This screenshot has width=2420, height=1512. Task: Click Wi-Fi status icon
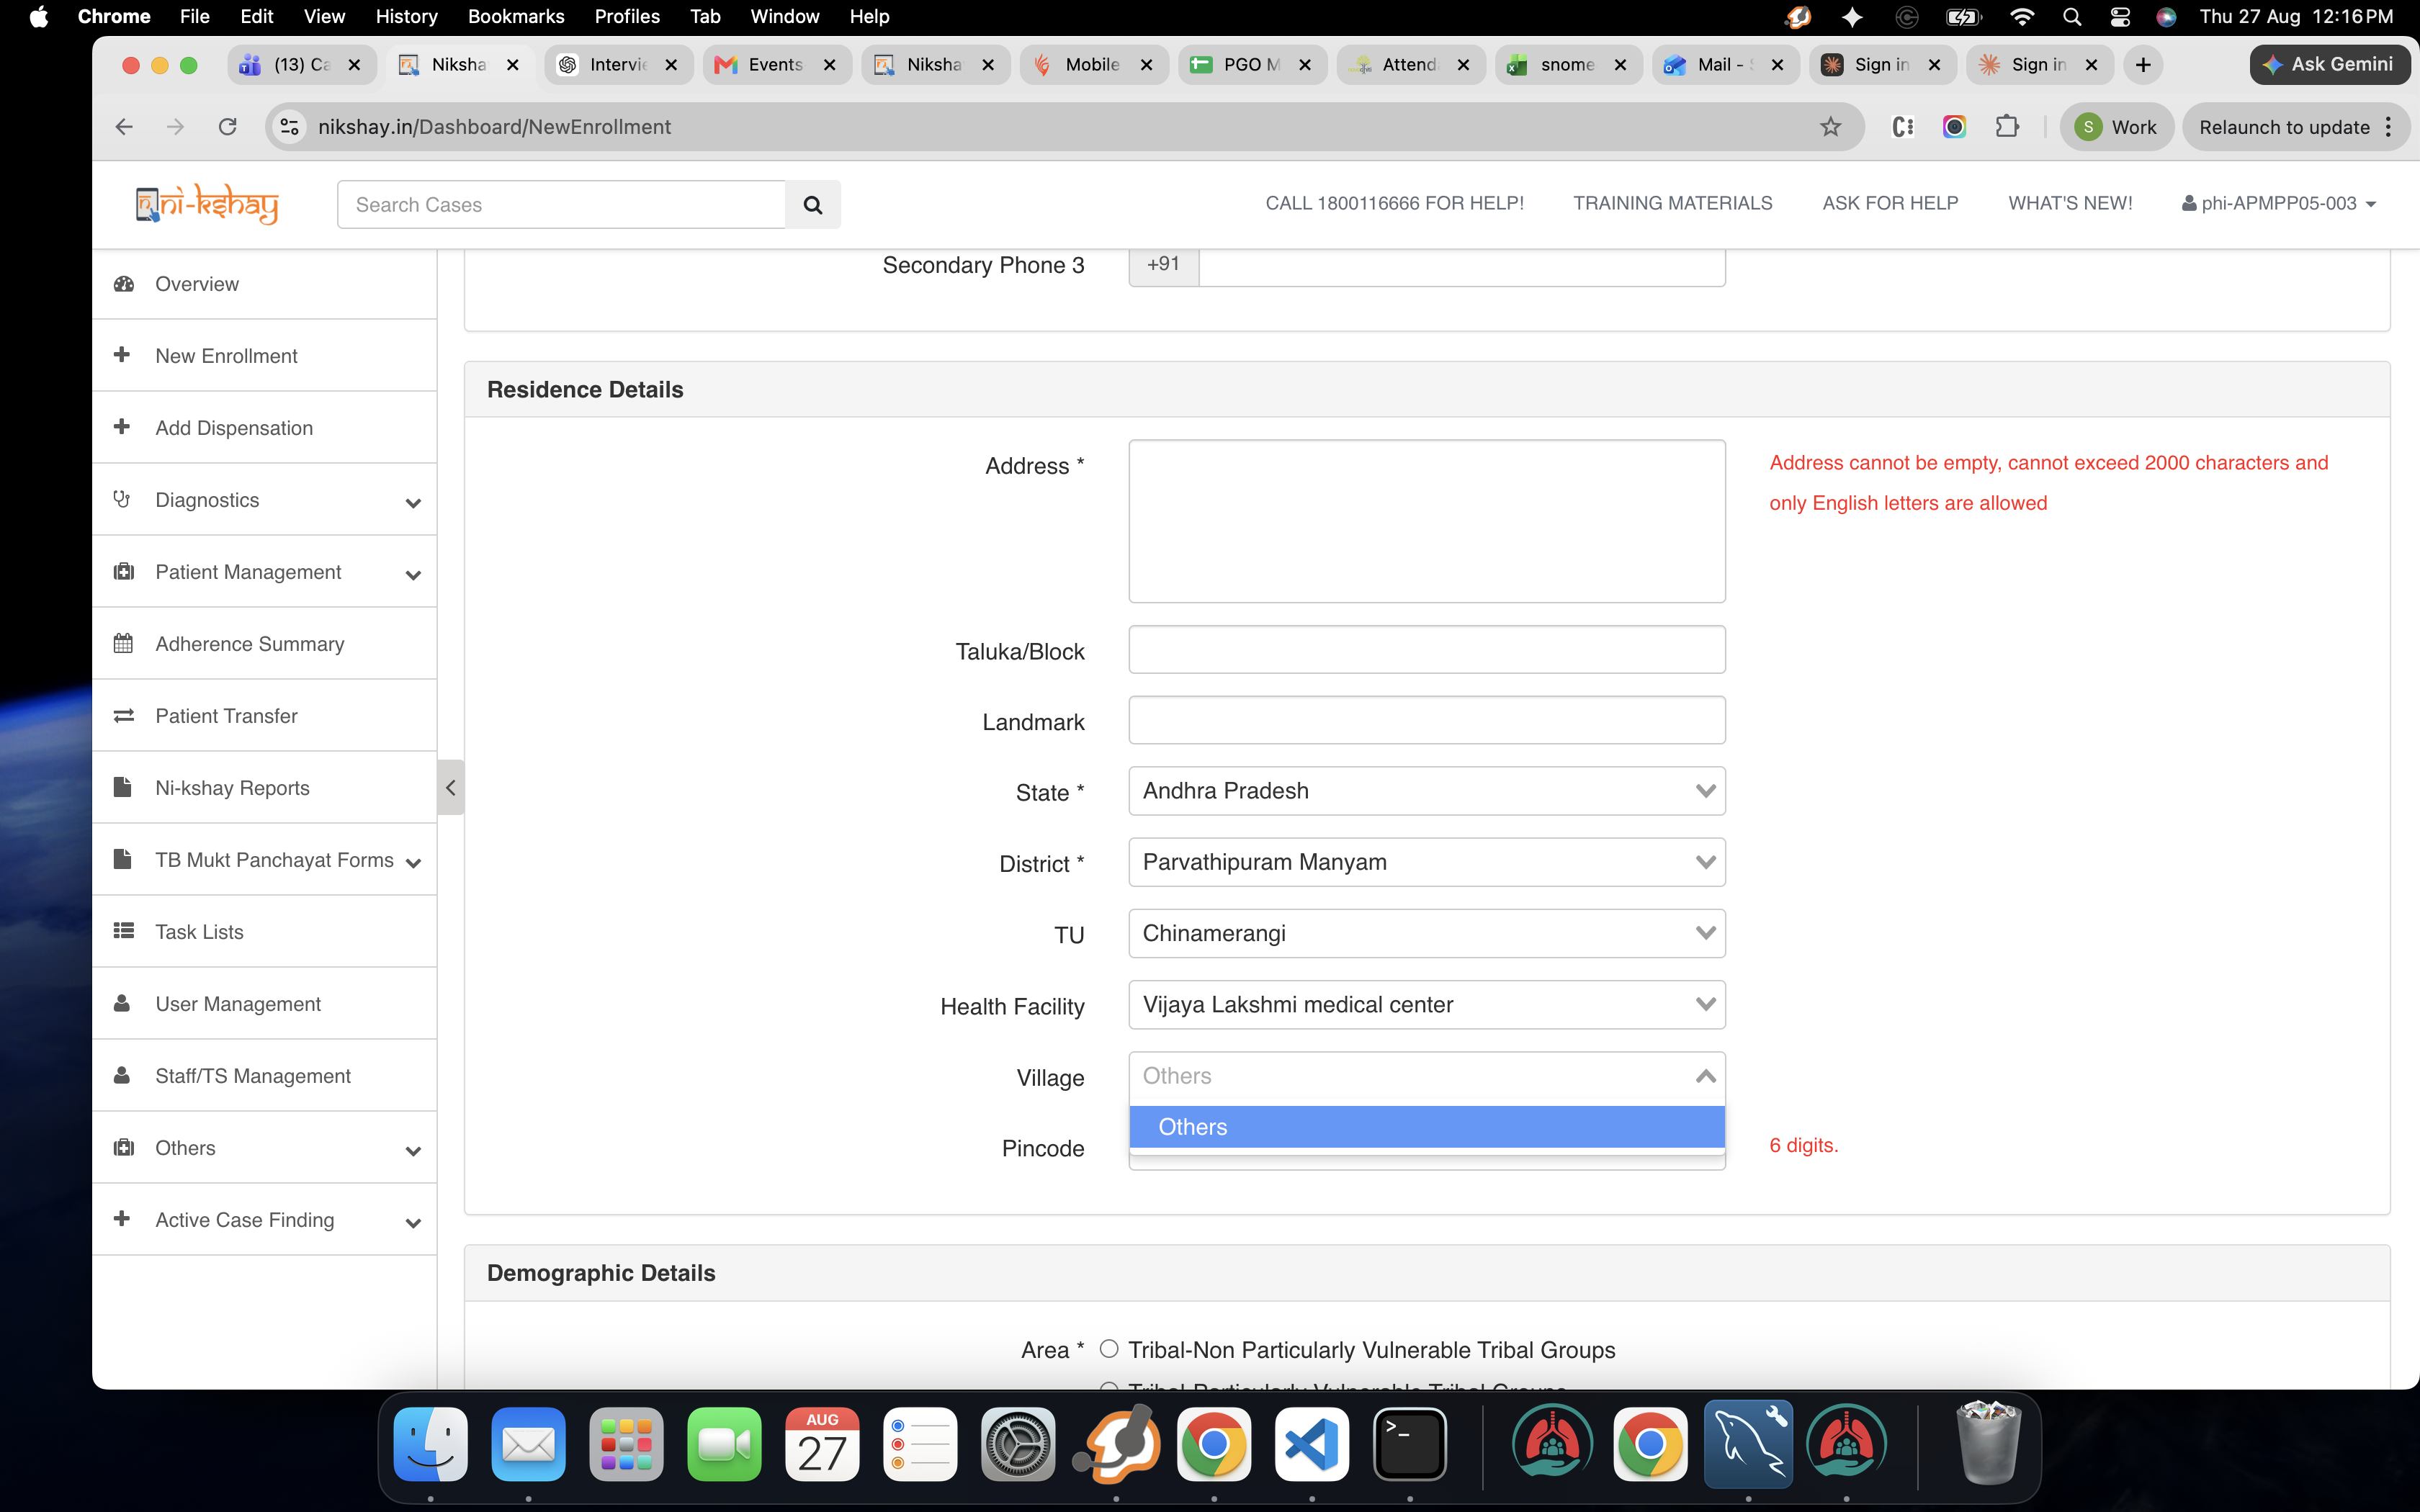click(x=2022, y=17)
